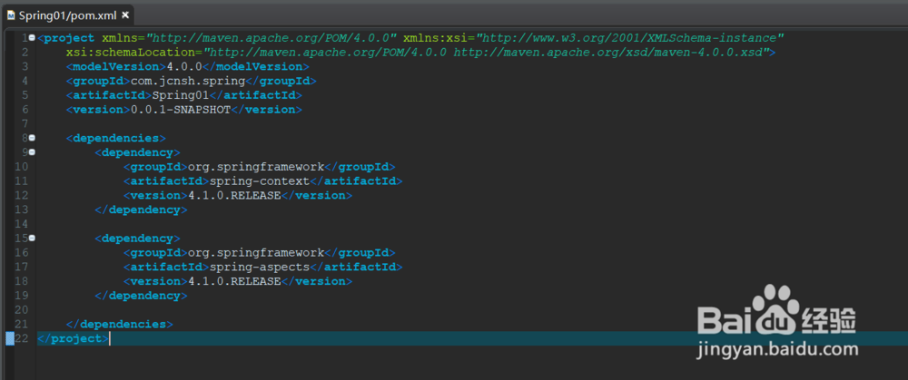The height and width of the screenshot is (380, 908).
Task: Fold the first dependency on line 9
Action: (x=33, y=152)
